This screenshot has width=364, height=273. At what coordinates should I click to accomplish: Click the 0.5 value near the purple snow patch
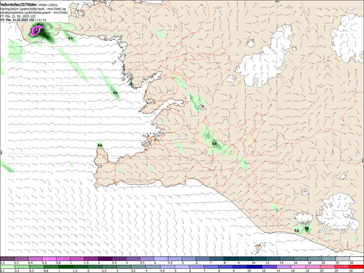(x=71, y=38)
